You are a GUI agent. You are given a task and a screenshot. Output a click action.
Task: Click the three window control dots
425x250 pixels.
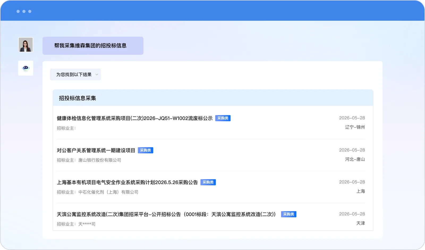coord(24,11)
